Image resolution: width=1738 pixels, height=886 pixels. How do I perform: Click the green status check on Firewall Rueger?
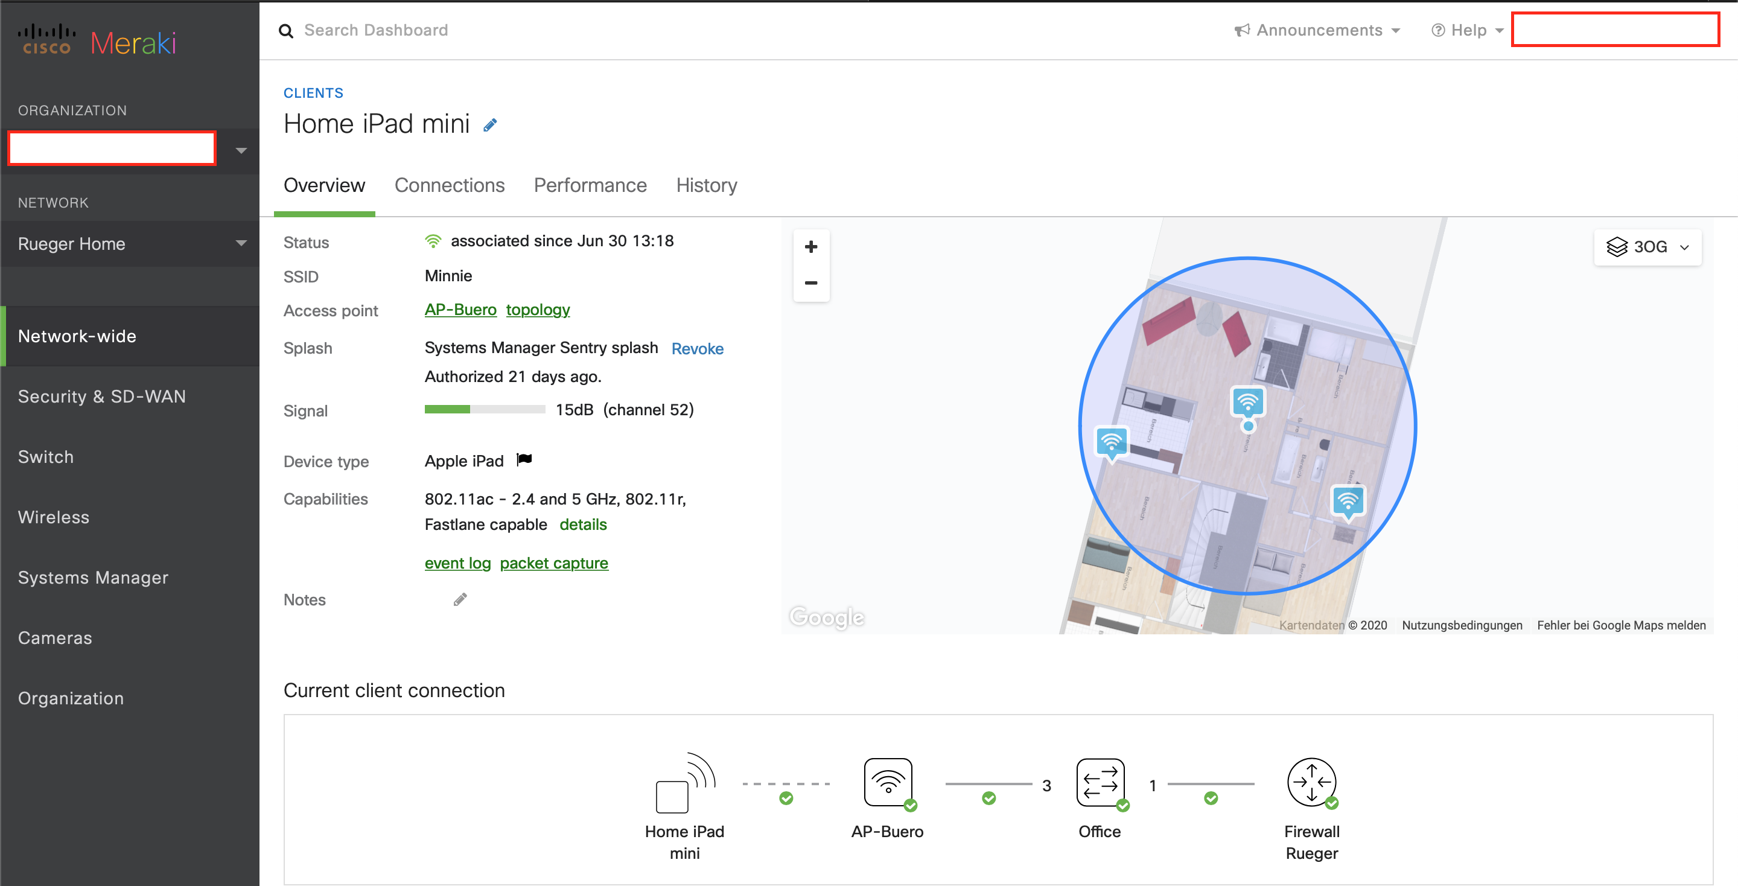[1332, 802]
